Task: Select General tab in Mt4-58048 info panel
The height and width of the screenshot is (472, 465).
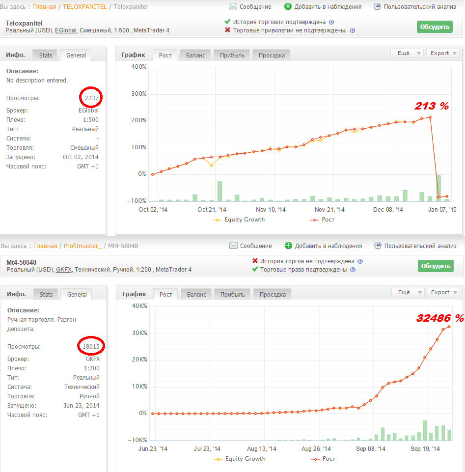Action: coord(77,294)
